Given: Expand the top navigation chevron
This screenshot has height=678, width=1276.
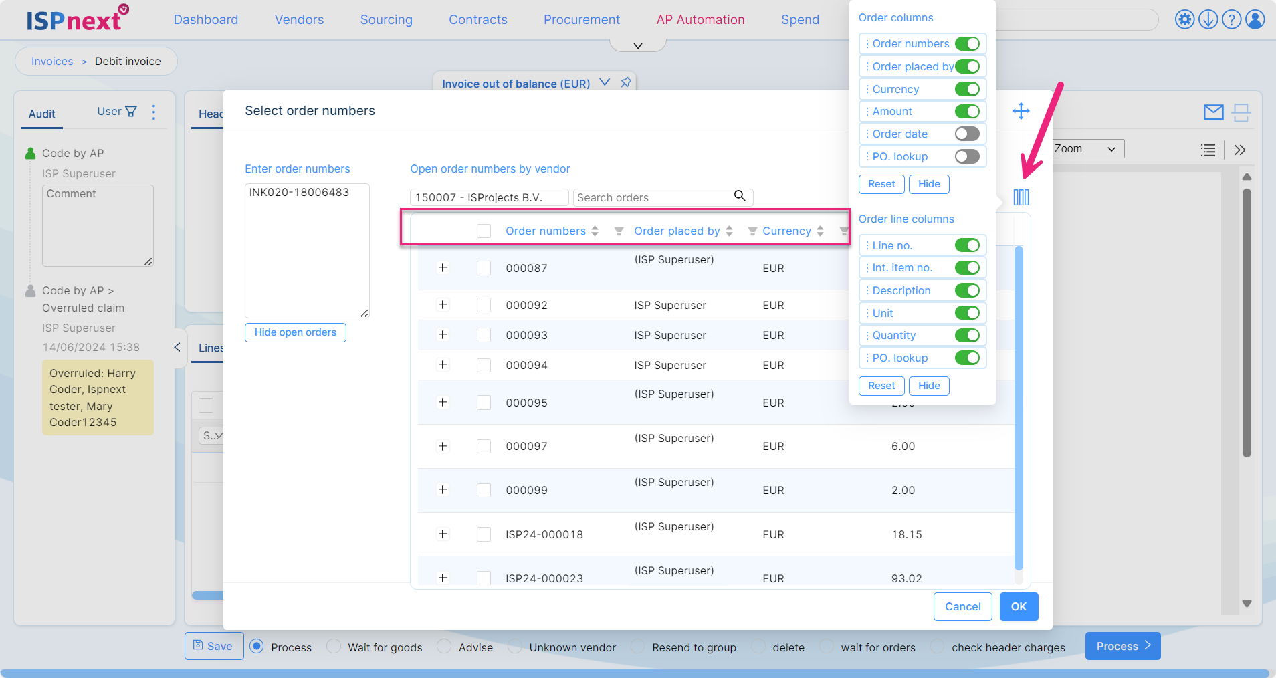Looking at the screenshot, I should [x=638, y=45].
